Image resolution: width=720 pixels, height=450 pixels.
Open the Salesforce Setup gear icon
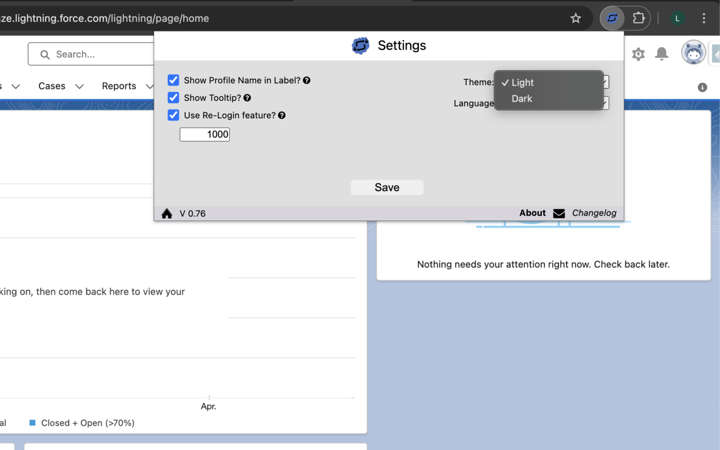point(638,53)
